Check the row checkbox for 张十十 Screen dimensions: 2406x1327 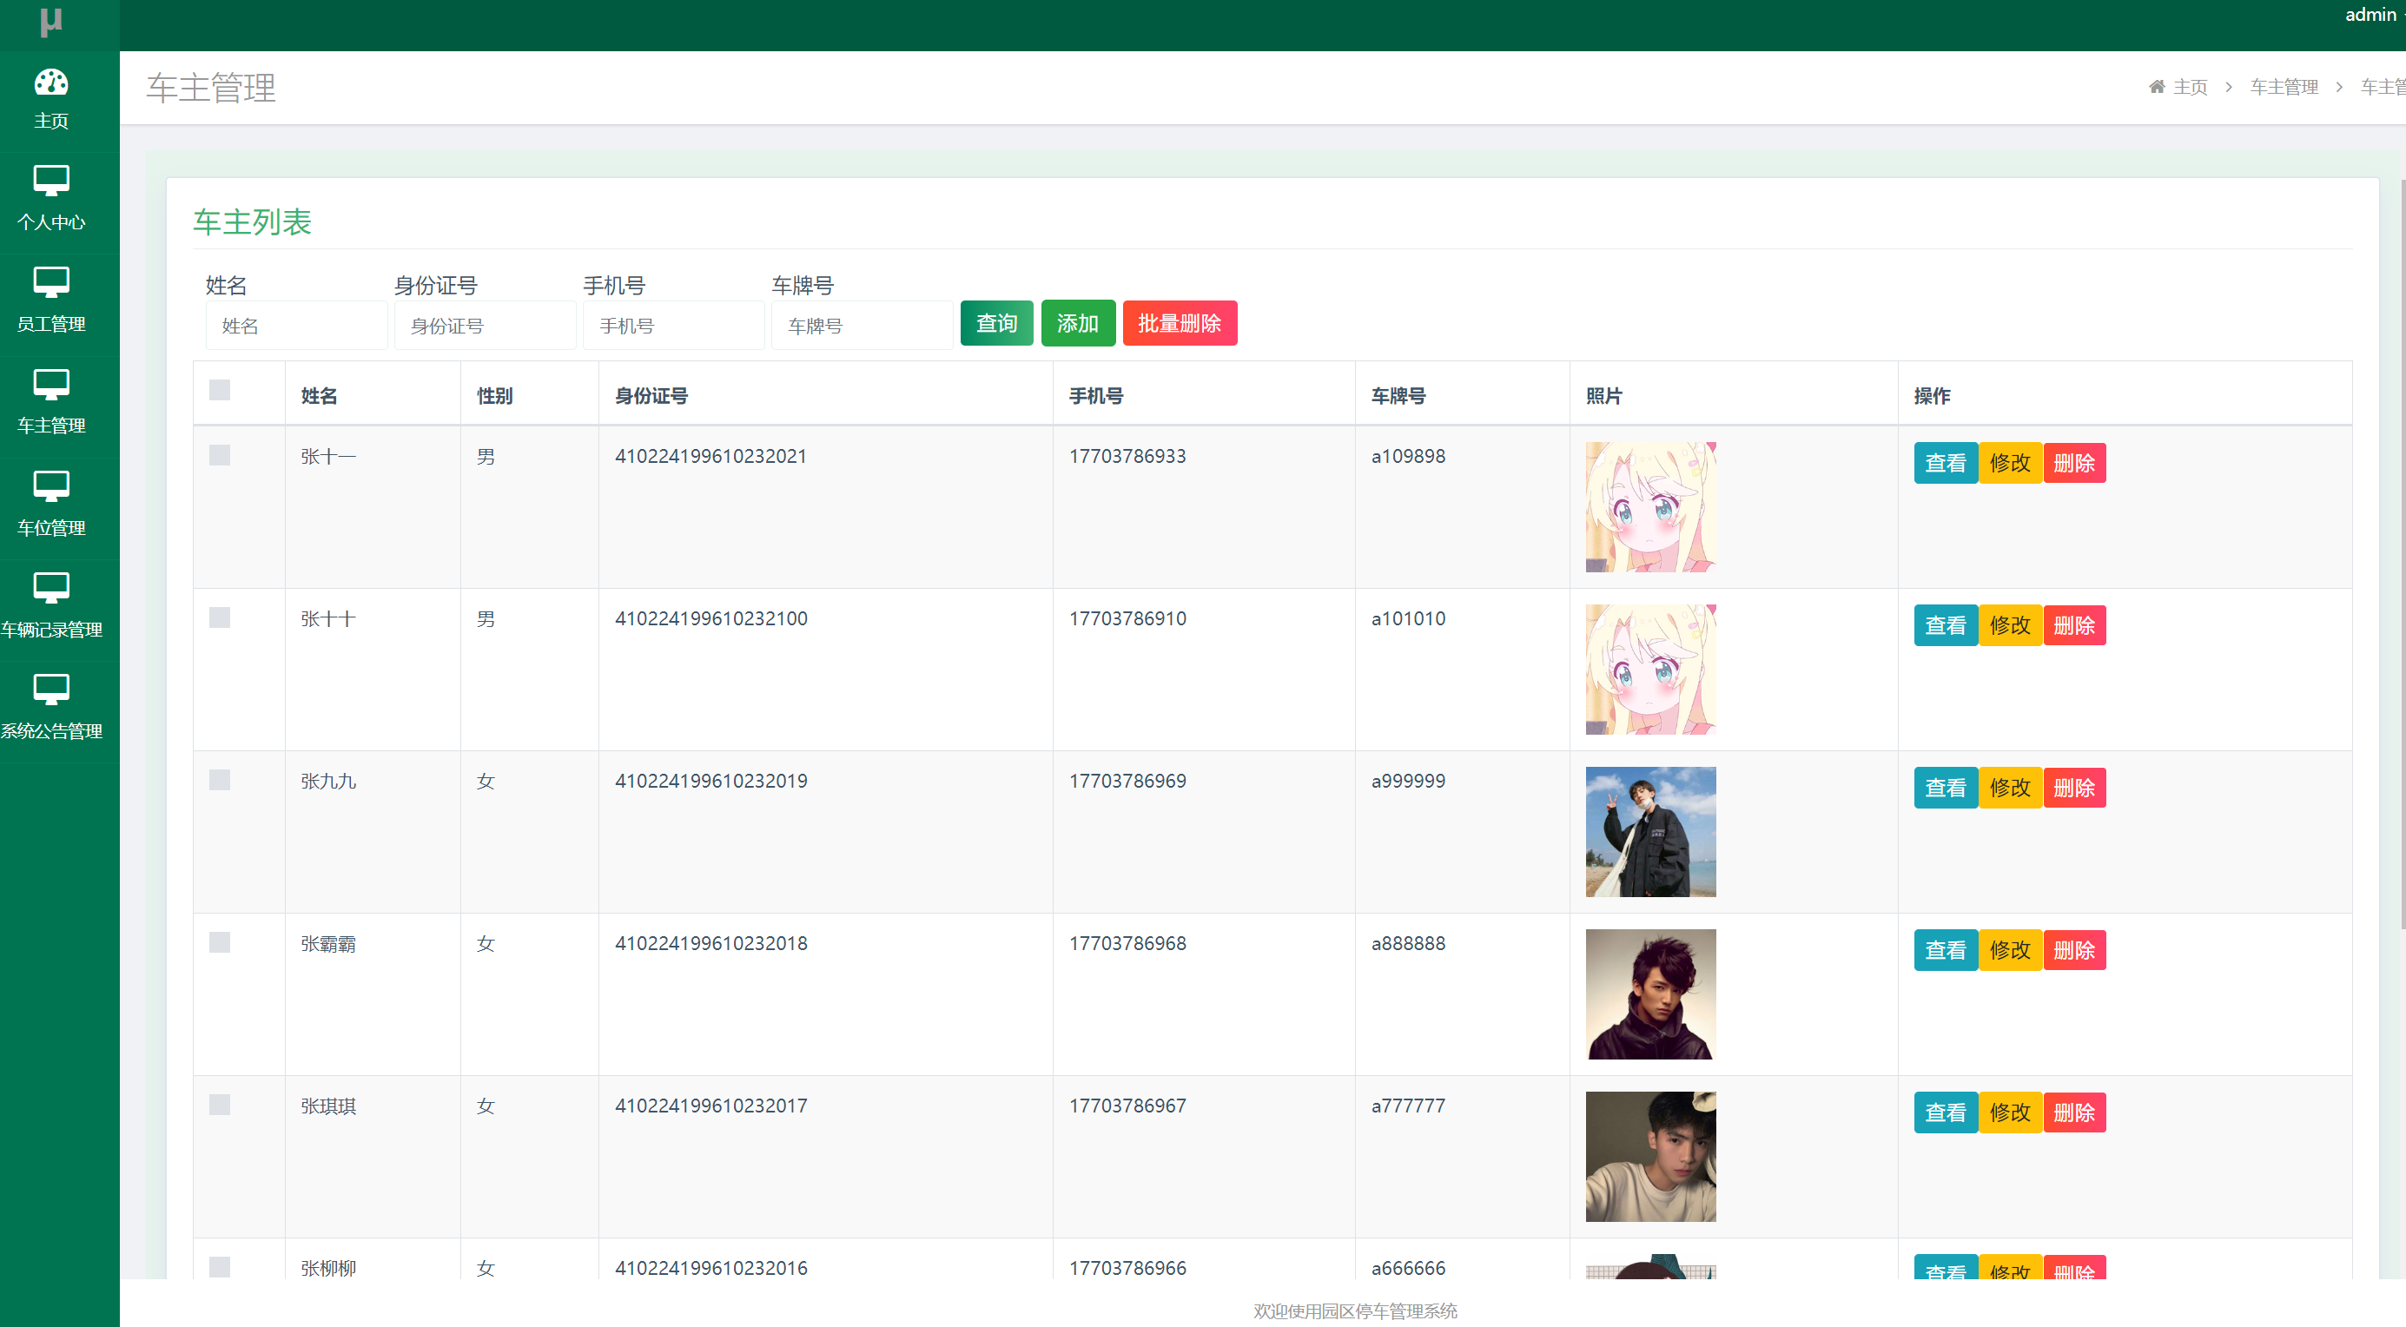tap(220, 617)
